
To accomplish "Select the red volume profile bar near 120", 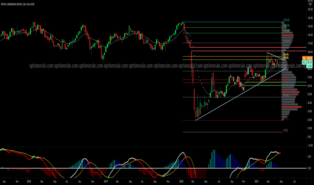I will 287,35.
